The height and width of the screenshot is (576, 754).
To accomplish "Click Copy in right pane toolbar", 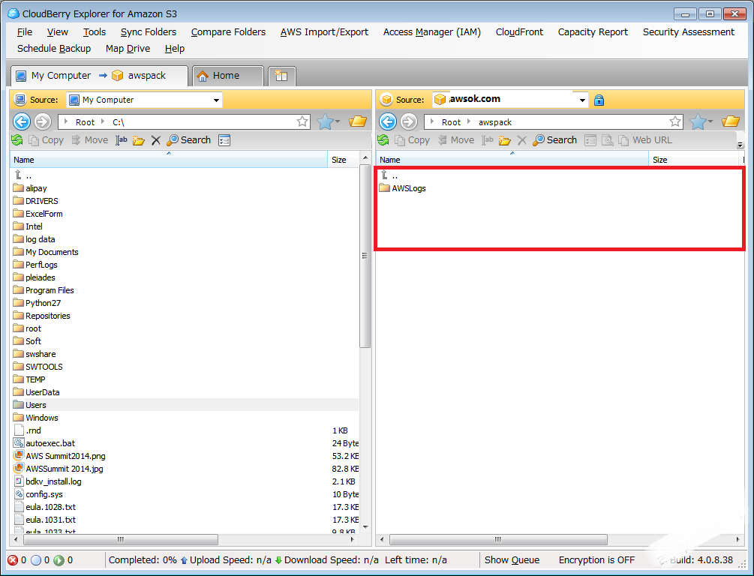I will click(x=412, y=140).
